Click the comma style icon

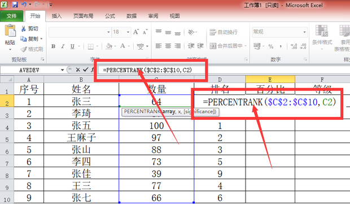[281, 46]
